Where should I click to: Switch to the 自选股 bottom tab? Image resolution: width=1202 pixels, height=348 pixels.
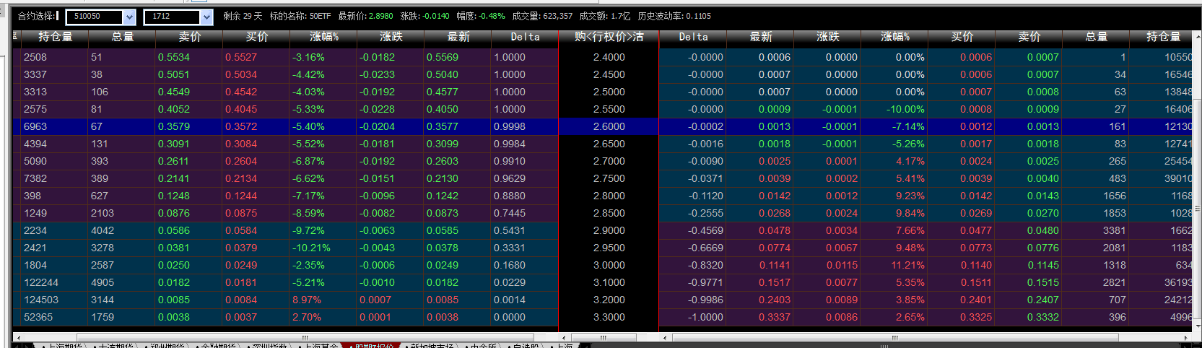click(523, 346)
